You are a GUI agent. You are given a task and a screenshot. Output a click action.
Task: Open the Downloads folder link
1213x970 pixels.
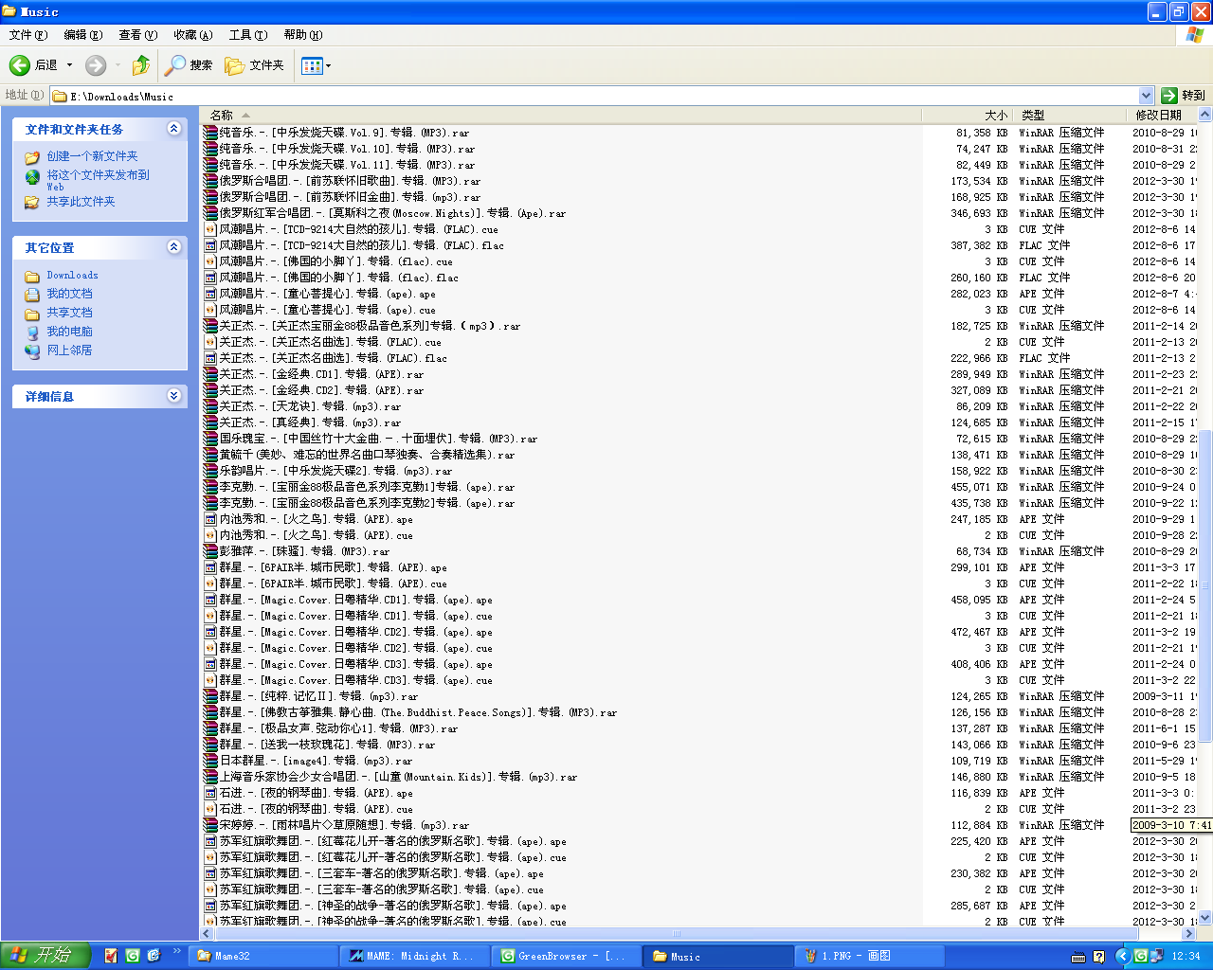pyautogui.click(x=72, y=276)
